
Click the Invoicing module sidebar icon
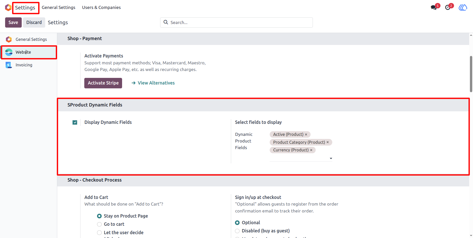[x=9, y=65]
